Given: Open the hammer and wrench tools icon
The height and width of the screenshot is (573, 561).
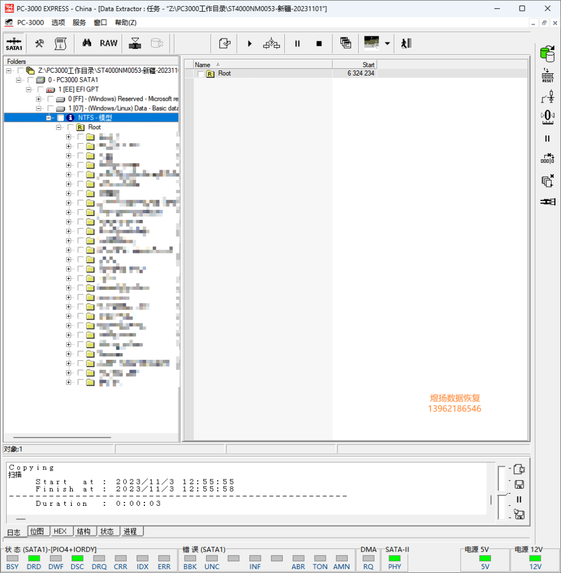Looking at the screenshot, I should pyautogui.click(x=39, y=44).
